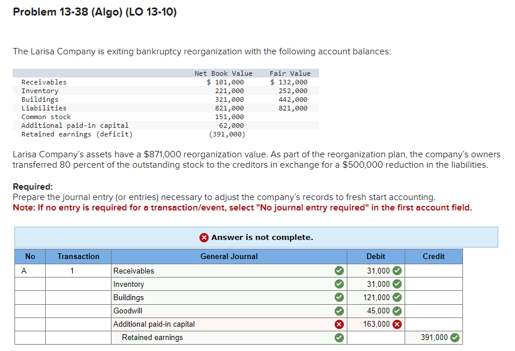The image size is (515, 351).
Task: Click transaction number 1 cell
Action: [x=78, y=271]
